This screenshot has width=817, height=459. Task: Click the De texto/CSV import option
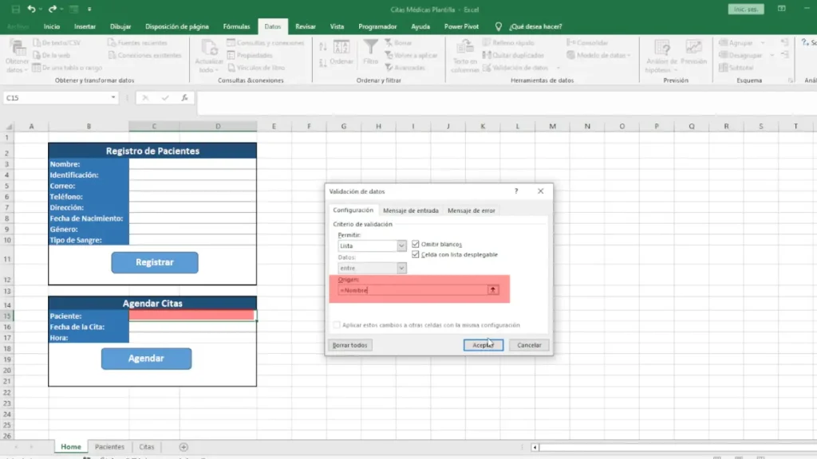[x=57, y=43]
